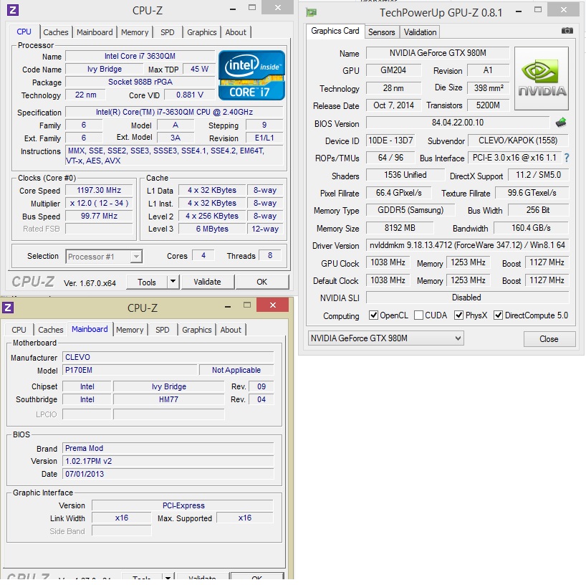Click the Subvendor field CLEVO/KAPOK (1558)
Image resolution: width=586 pixels, height=585 pixels.
[x=518, y=141]
